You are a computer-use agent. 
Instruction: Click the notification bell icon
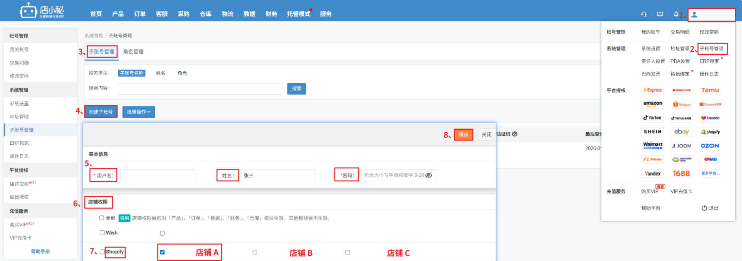pyautogui.click(x=676, y=14)
